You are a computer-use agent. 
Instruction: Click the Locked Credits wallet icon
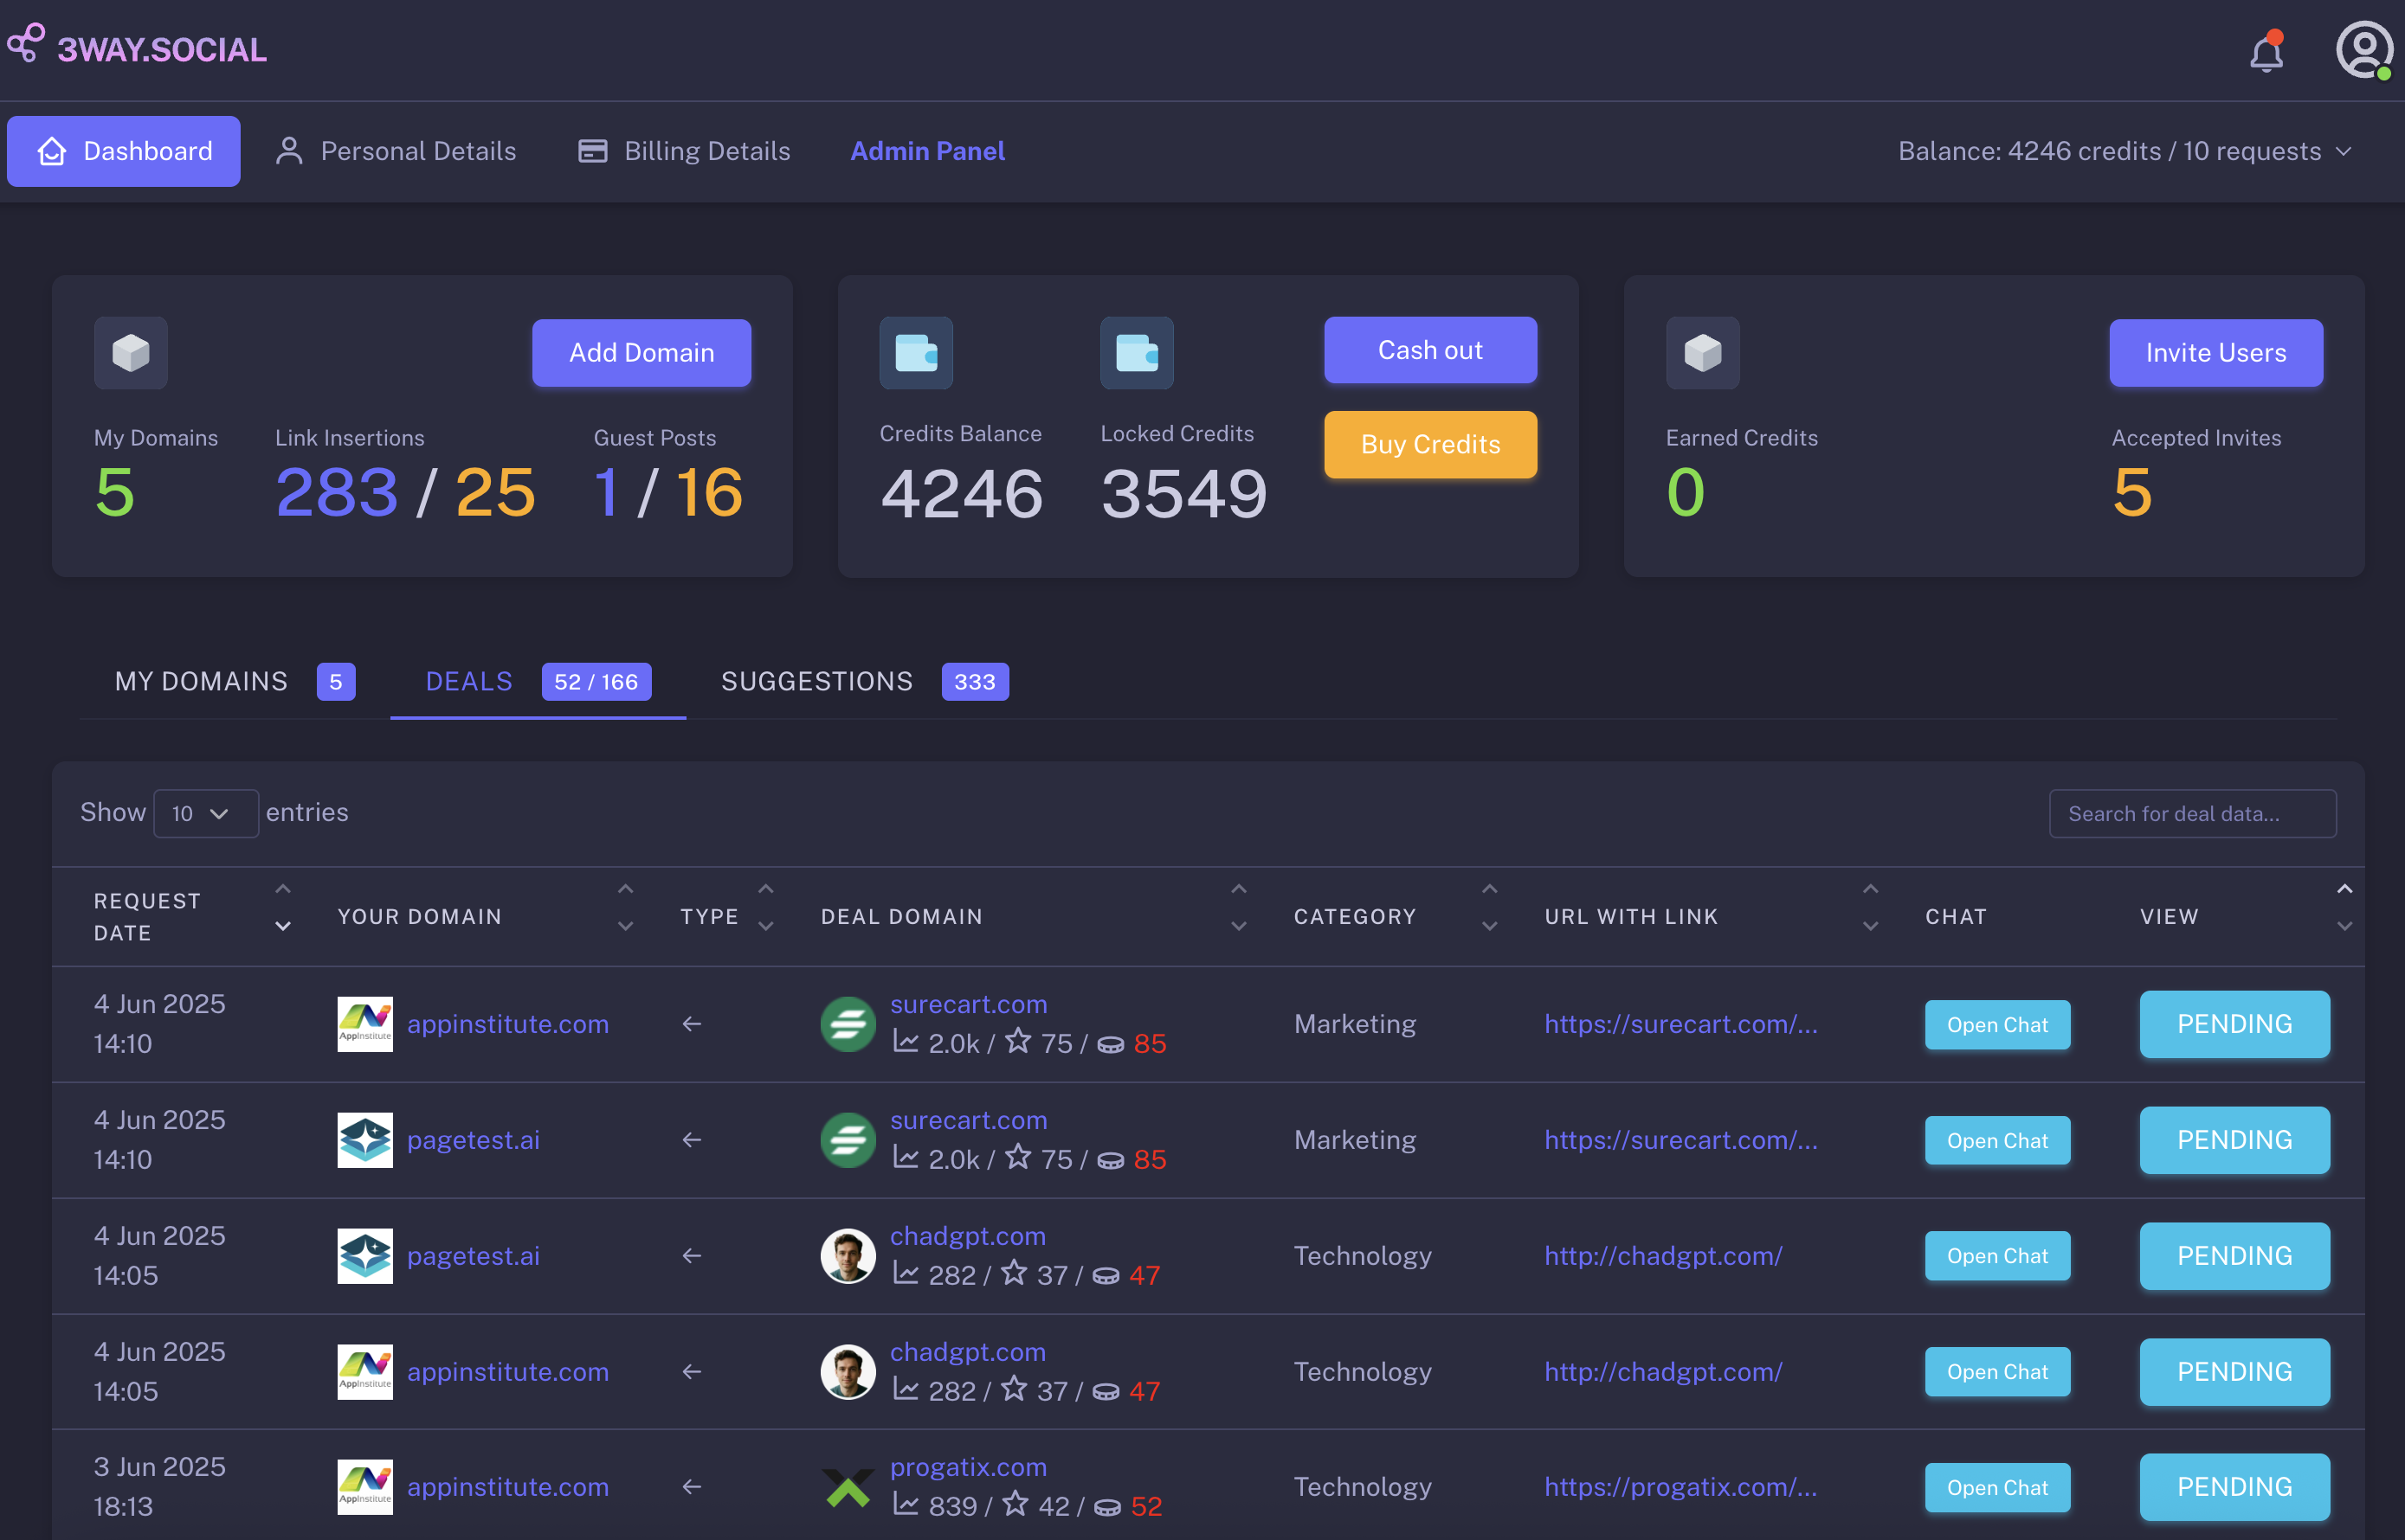[1137, 353]
